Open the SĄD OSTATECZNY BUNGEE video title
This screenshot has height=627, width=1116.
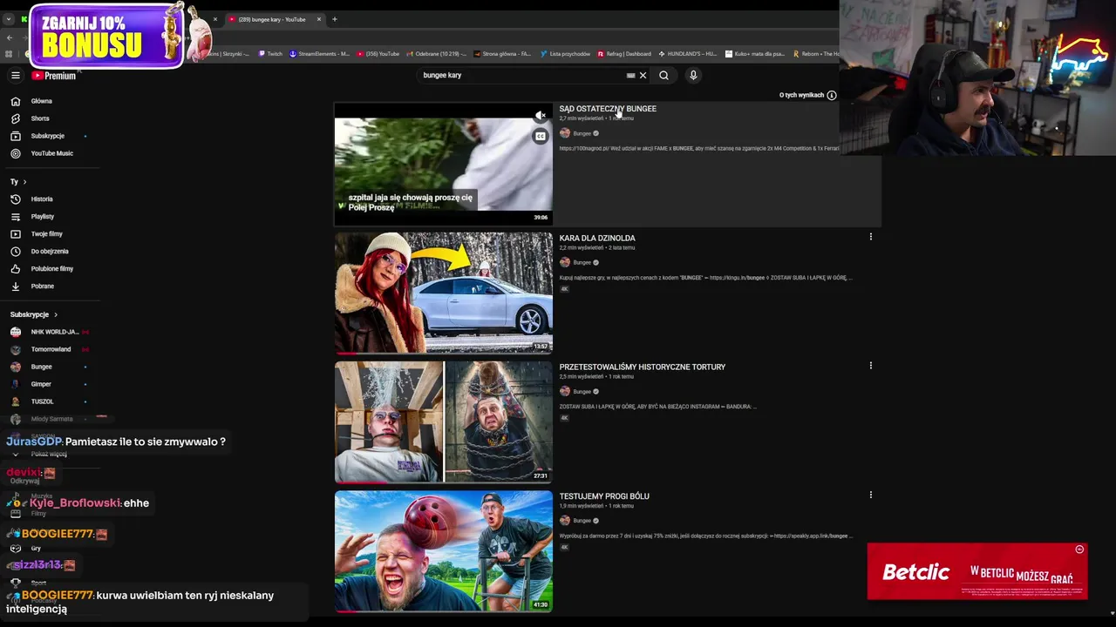click(608, 109)
